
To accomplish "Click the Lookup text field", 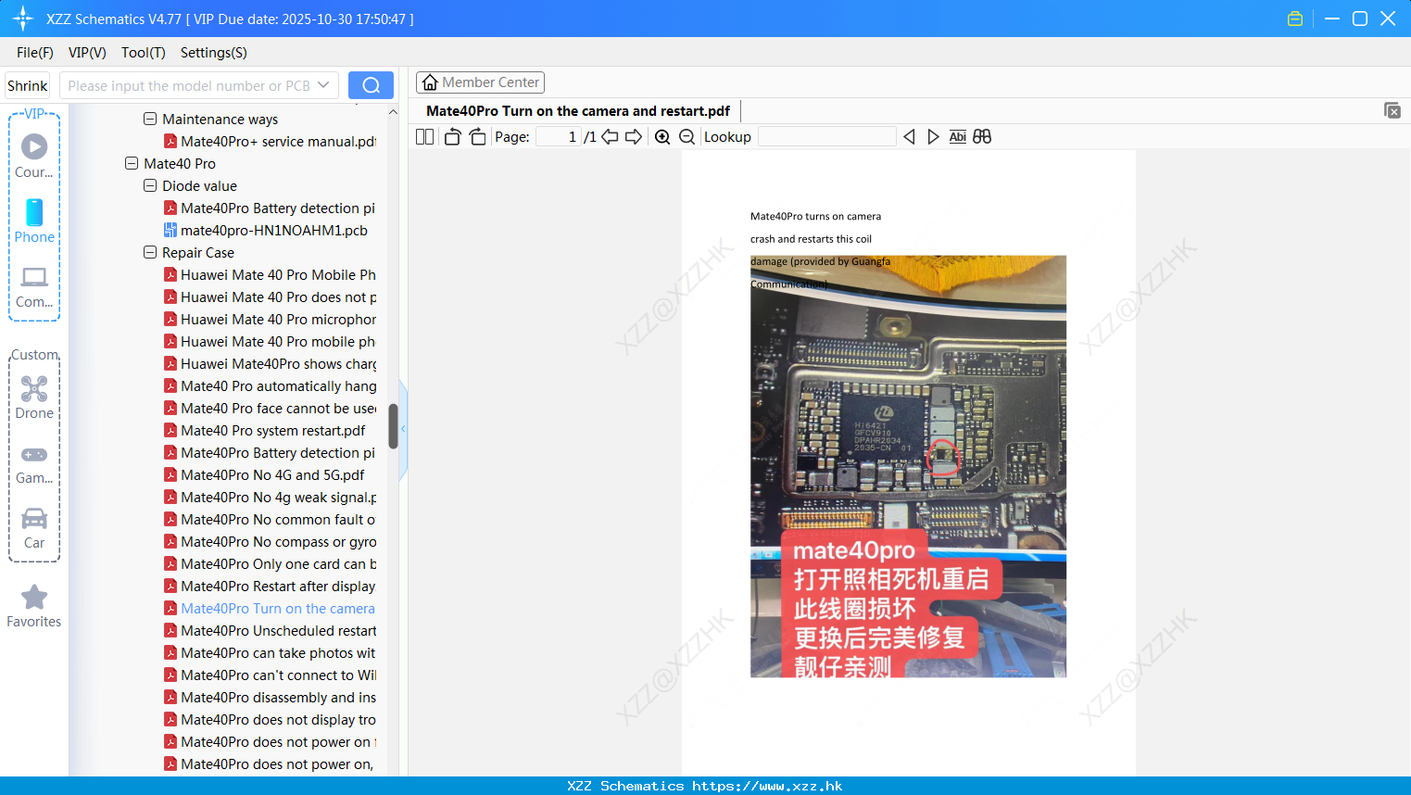I will point(827,137).
